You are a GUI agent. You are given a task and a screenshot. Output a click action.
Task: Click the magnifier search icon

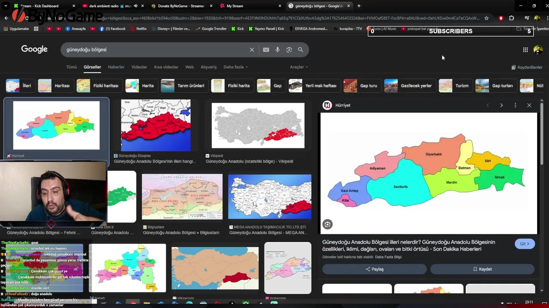tap(301, 50)
